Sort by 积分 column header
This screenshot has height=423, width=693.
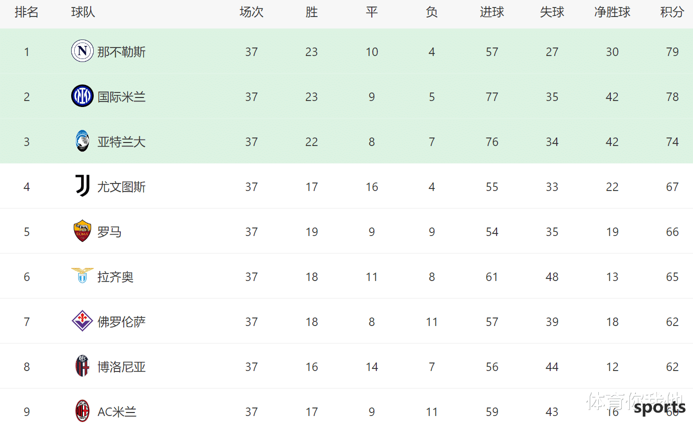point(672,12)
